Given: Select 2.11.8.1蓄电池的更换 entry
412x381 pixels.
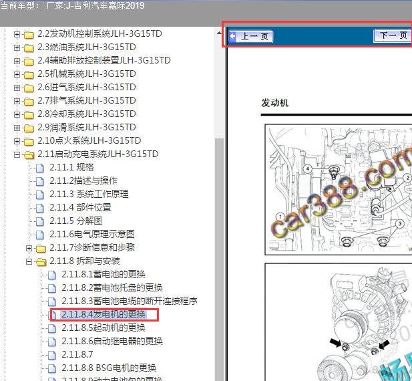Looking at the screenshot, I should coord(104,275).
